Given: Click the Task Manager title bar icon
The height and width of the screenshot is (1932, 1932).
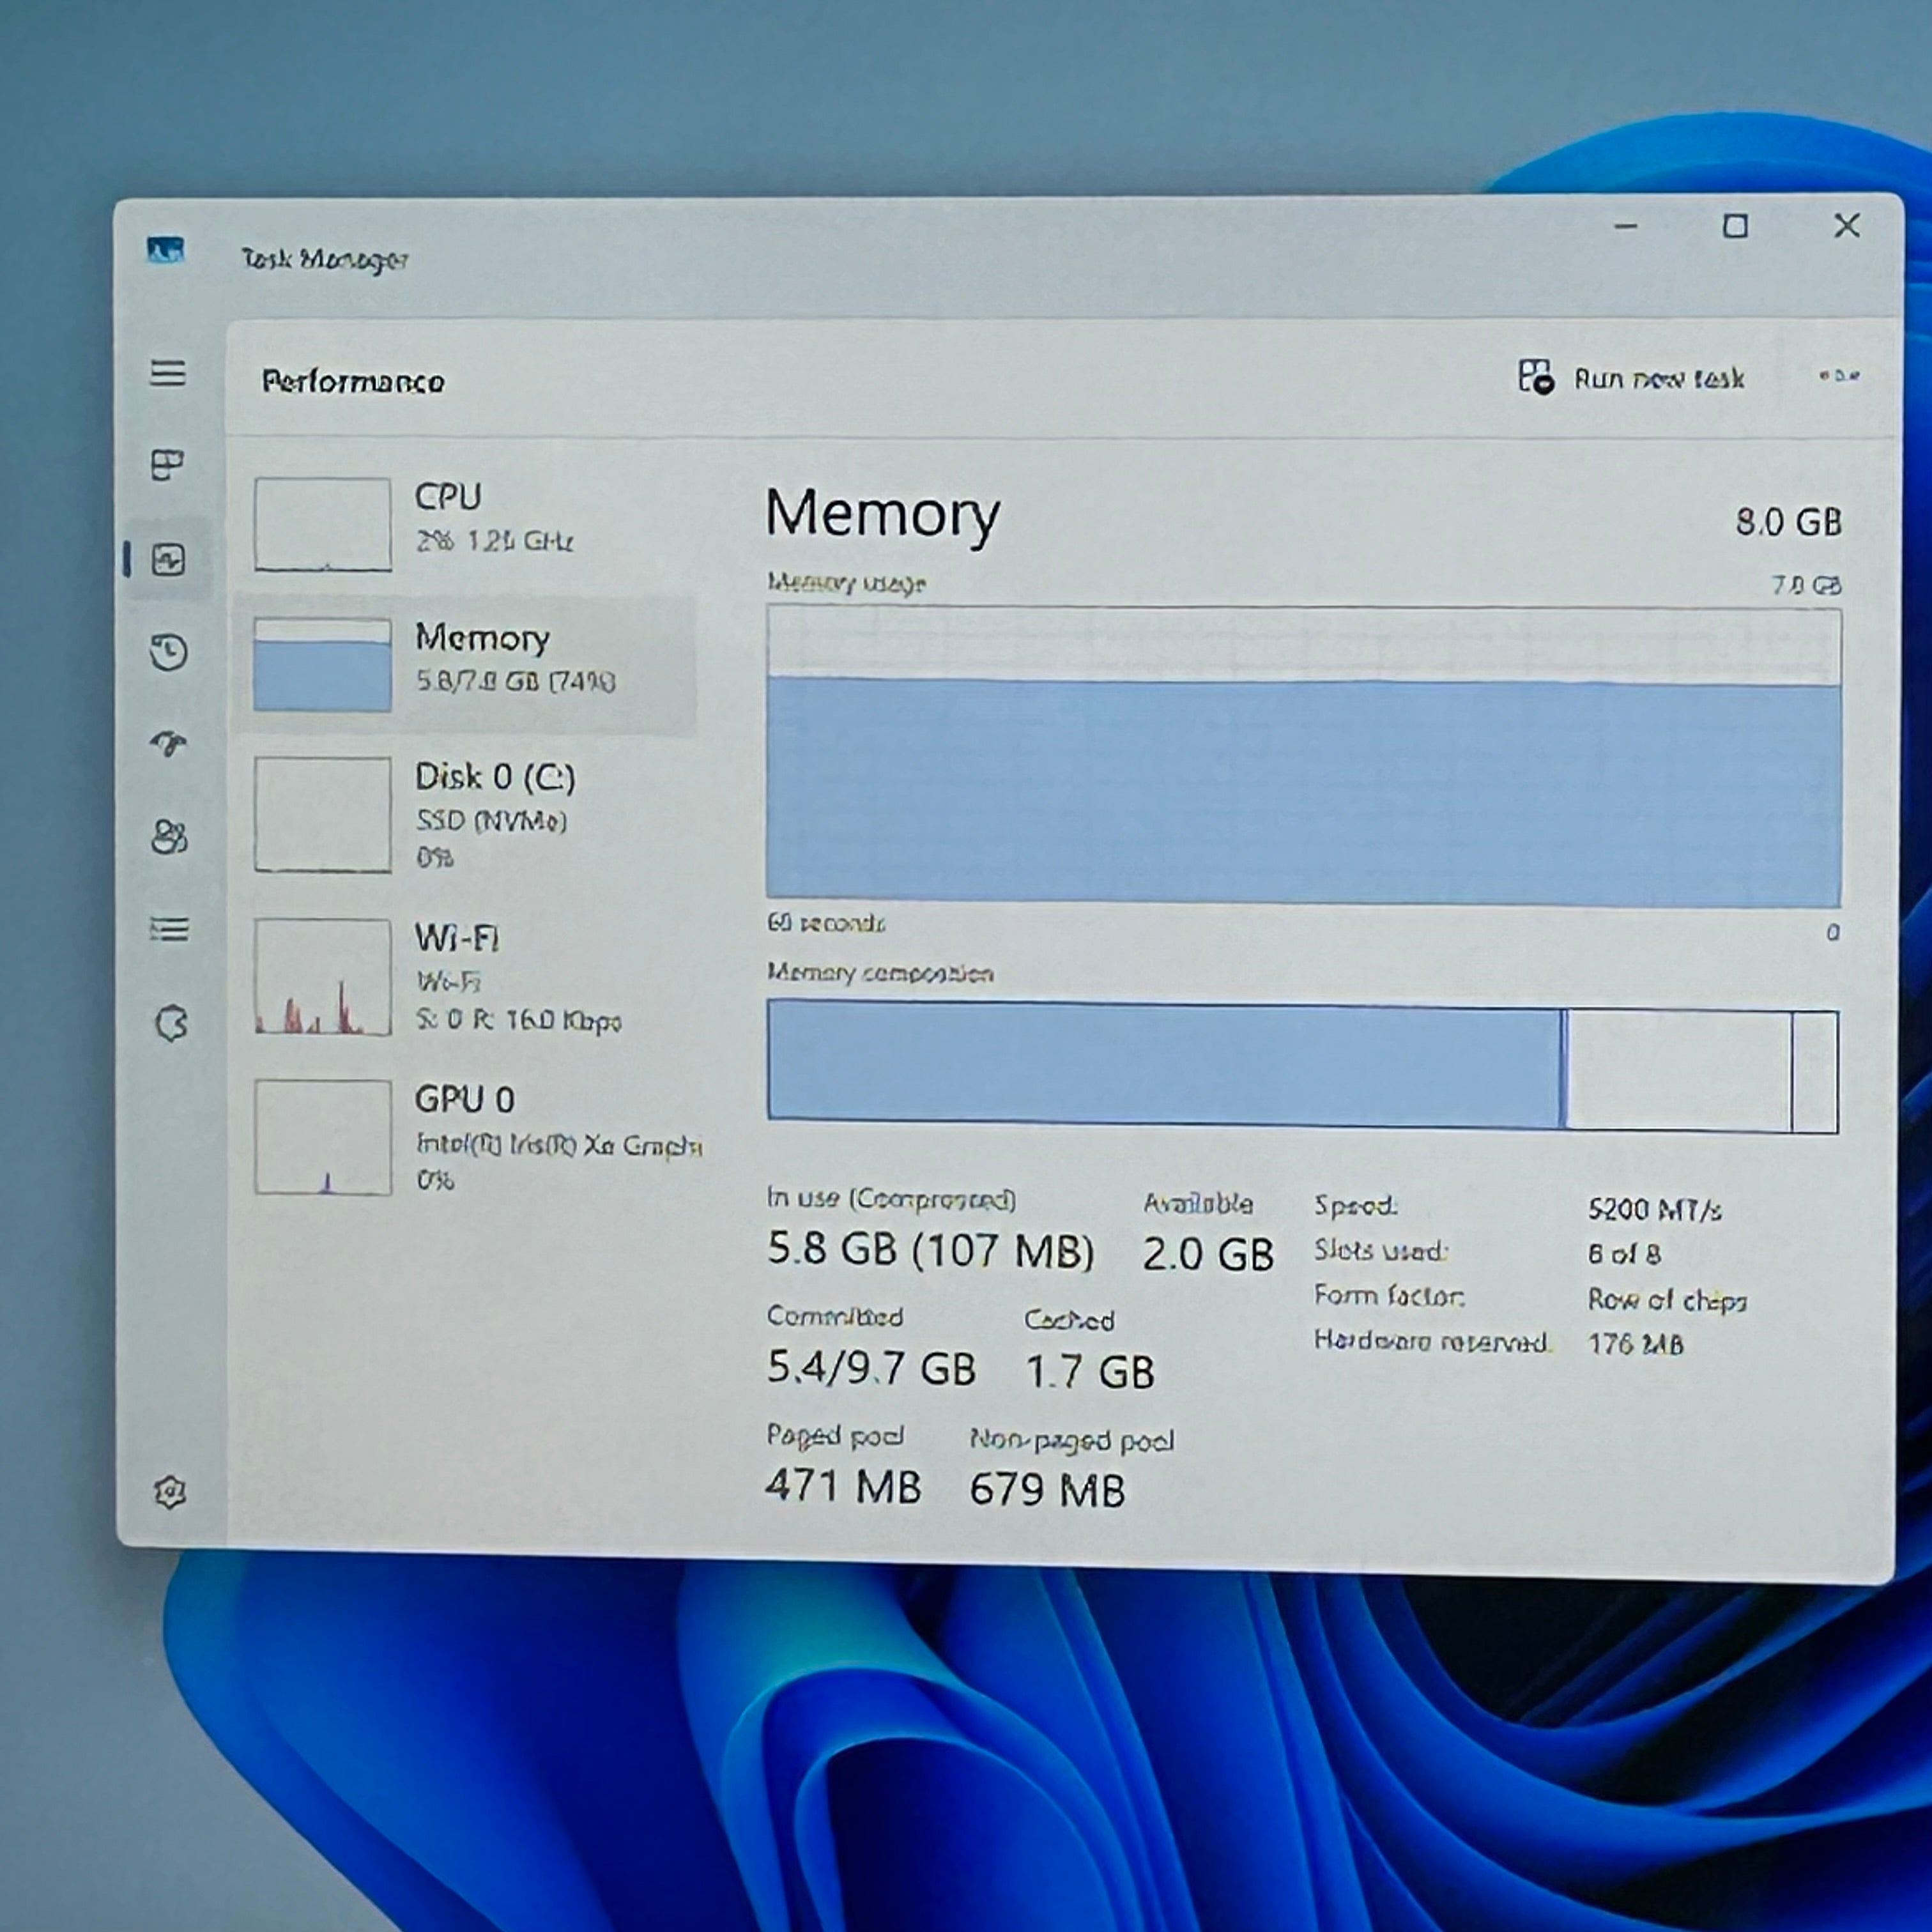Looking at the screenshot, I should click(x=166, y=249).
